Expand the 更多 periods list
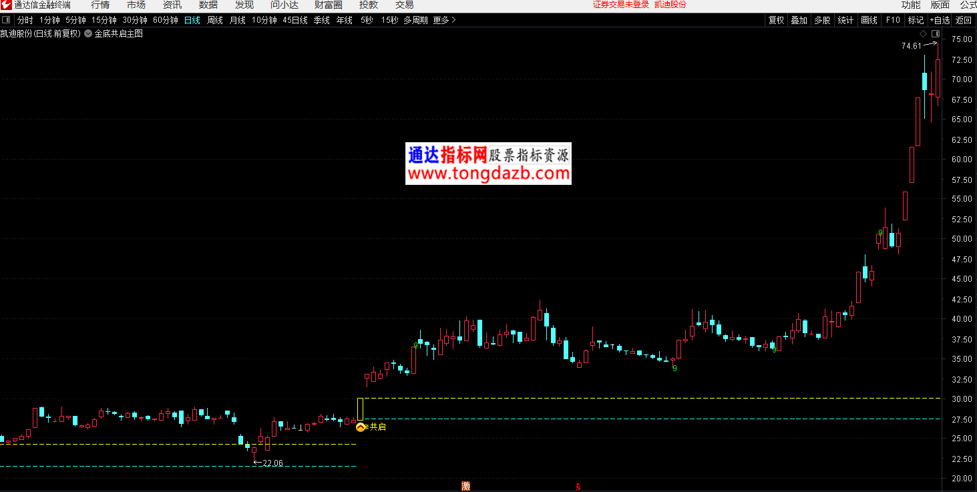The image size is (977, 492). (x=445, y=20)
